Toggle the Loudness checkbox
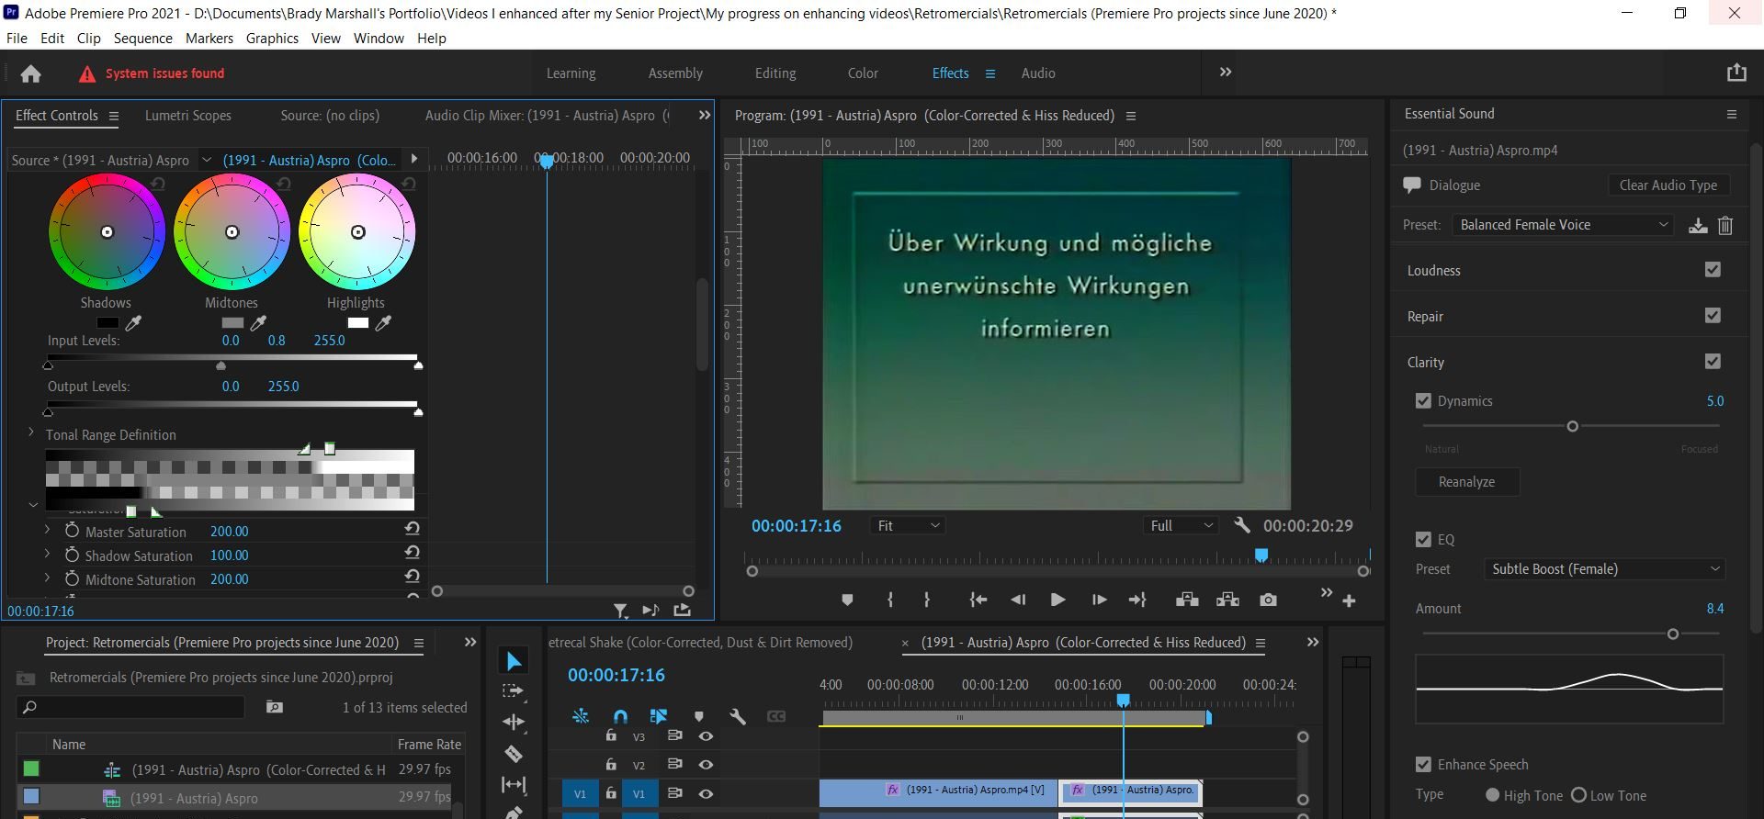 (1713, 269)
